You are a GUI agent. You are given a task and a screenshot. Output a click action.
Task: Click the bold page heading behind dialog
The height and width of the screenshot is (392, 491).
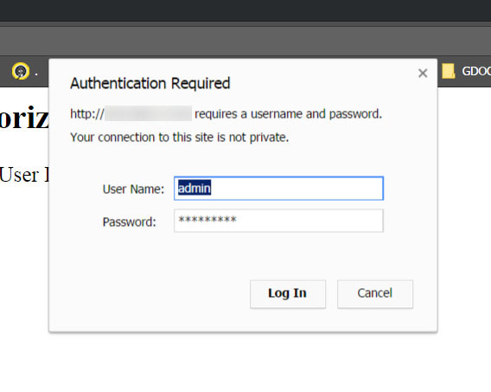tap(24, 119)
